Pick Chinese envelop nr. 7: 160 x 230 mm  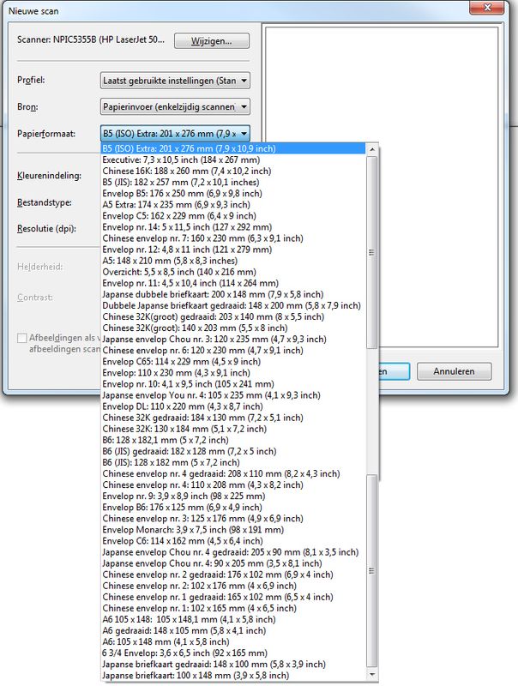233,238
